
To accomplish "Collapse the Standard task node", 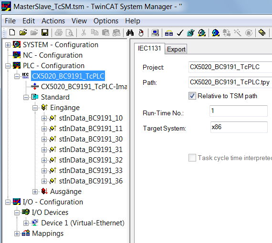I will (26, 97).
